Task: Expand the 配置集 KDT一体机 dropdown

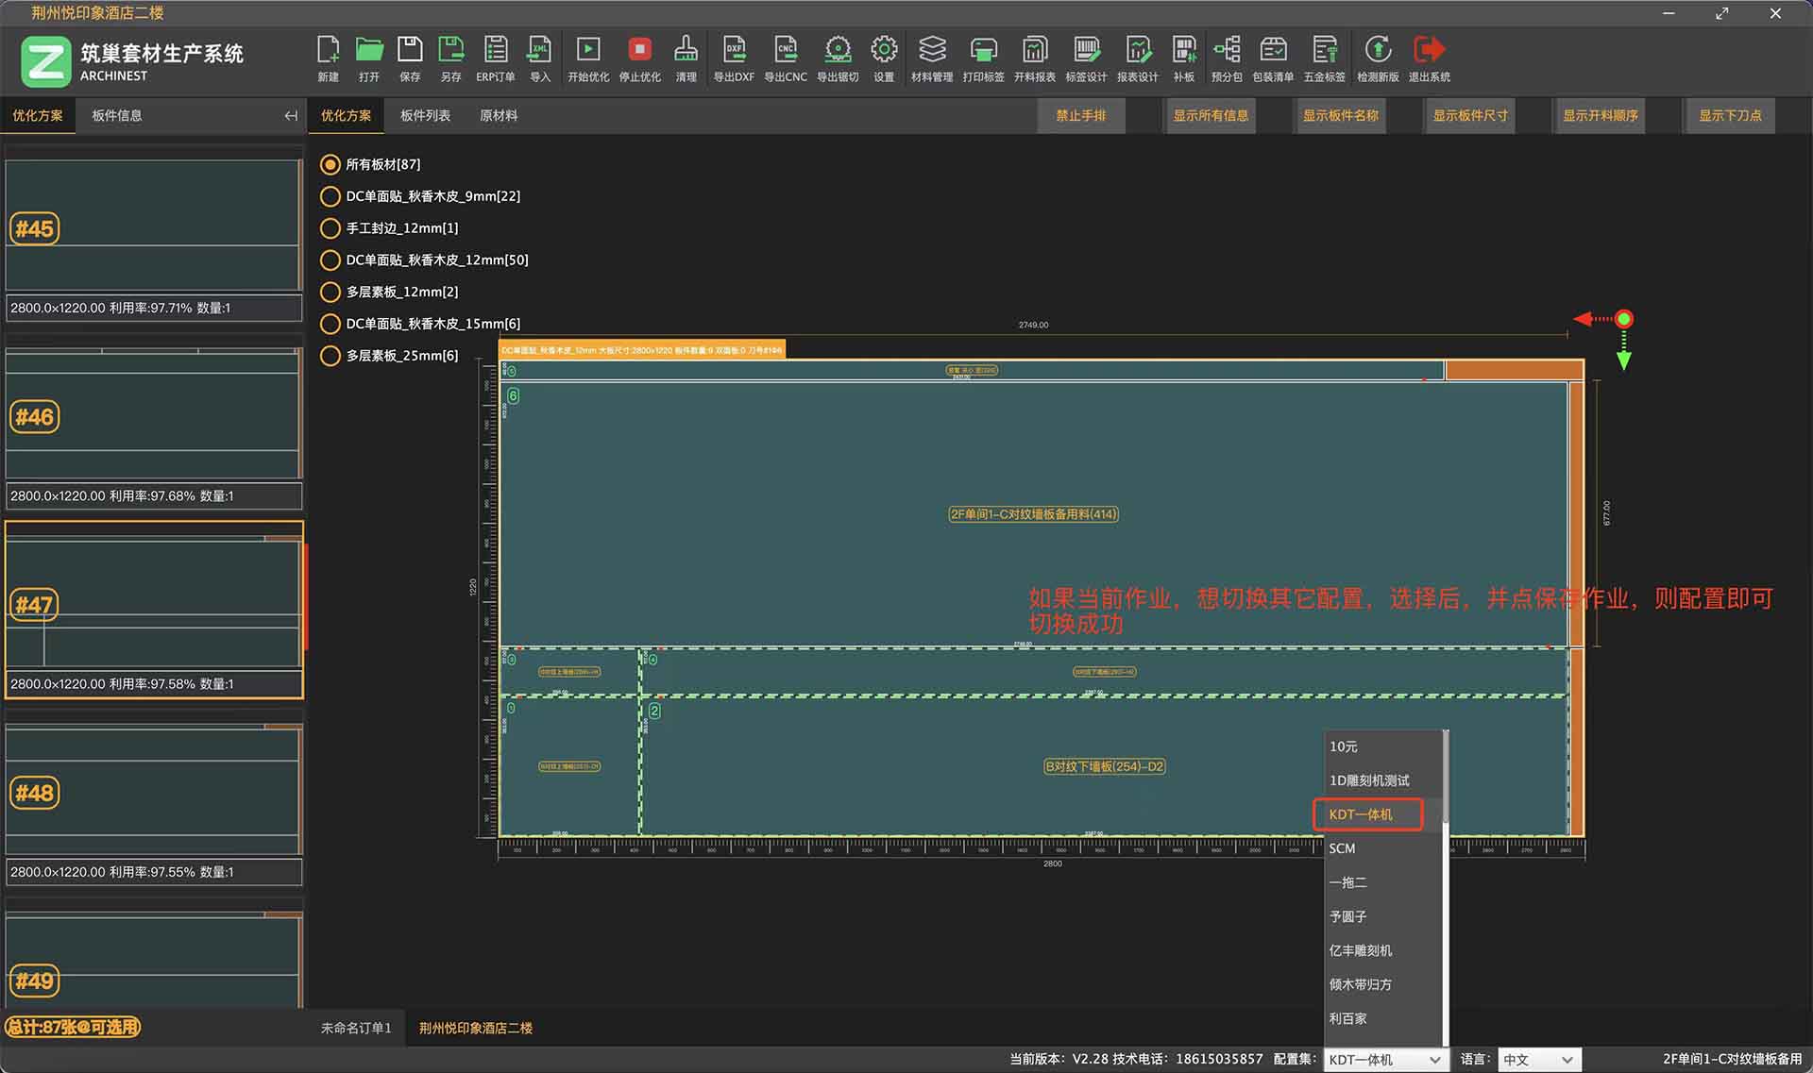Action: click(x=1385, y=1060)
